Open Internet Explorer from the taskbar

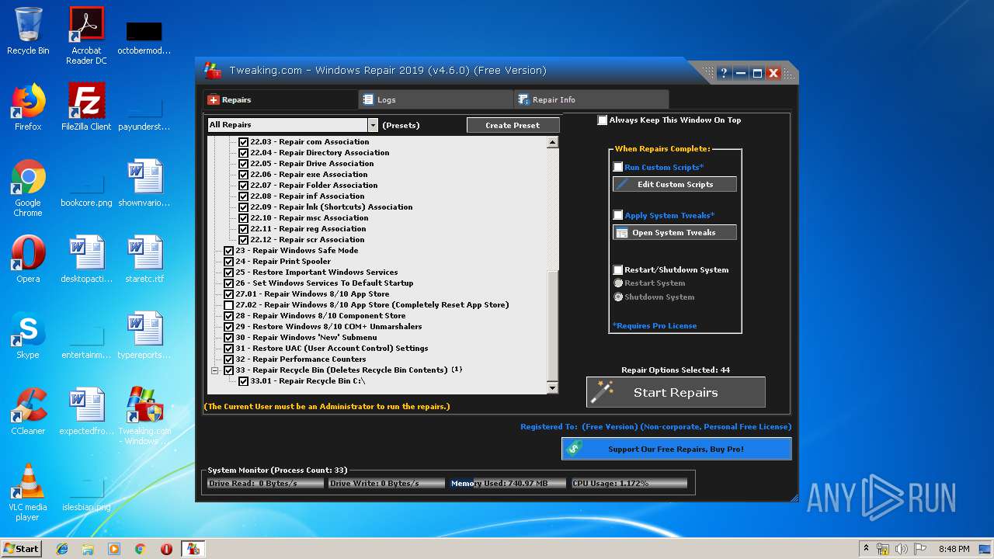(x=62, y=549)
